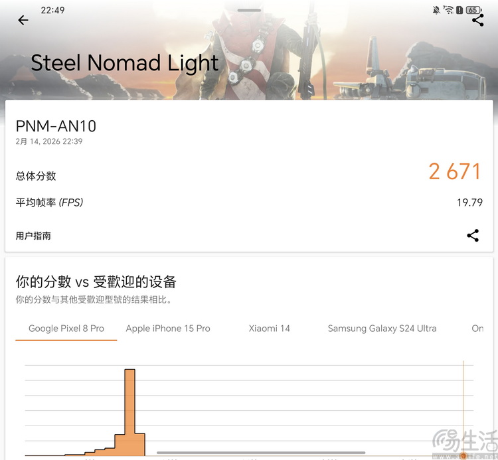
Task: Tap the PNM-AN10 device name
Action: click(56, 126)
